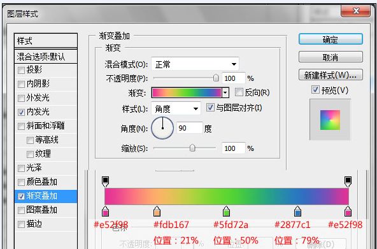Select the 样式 header item
The width and height of the screenshot is (377, 249).
46,41
